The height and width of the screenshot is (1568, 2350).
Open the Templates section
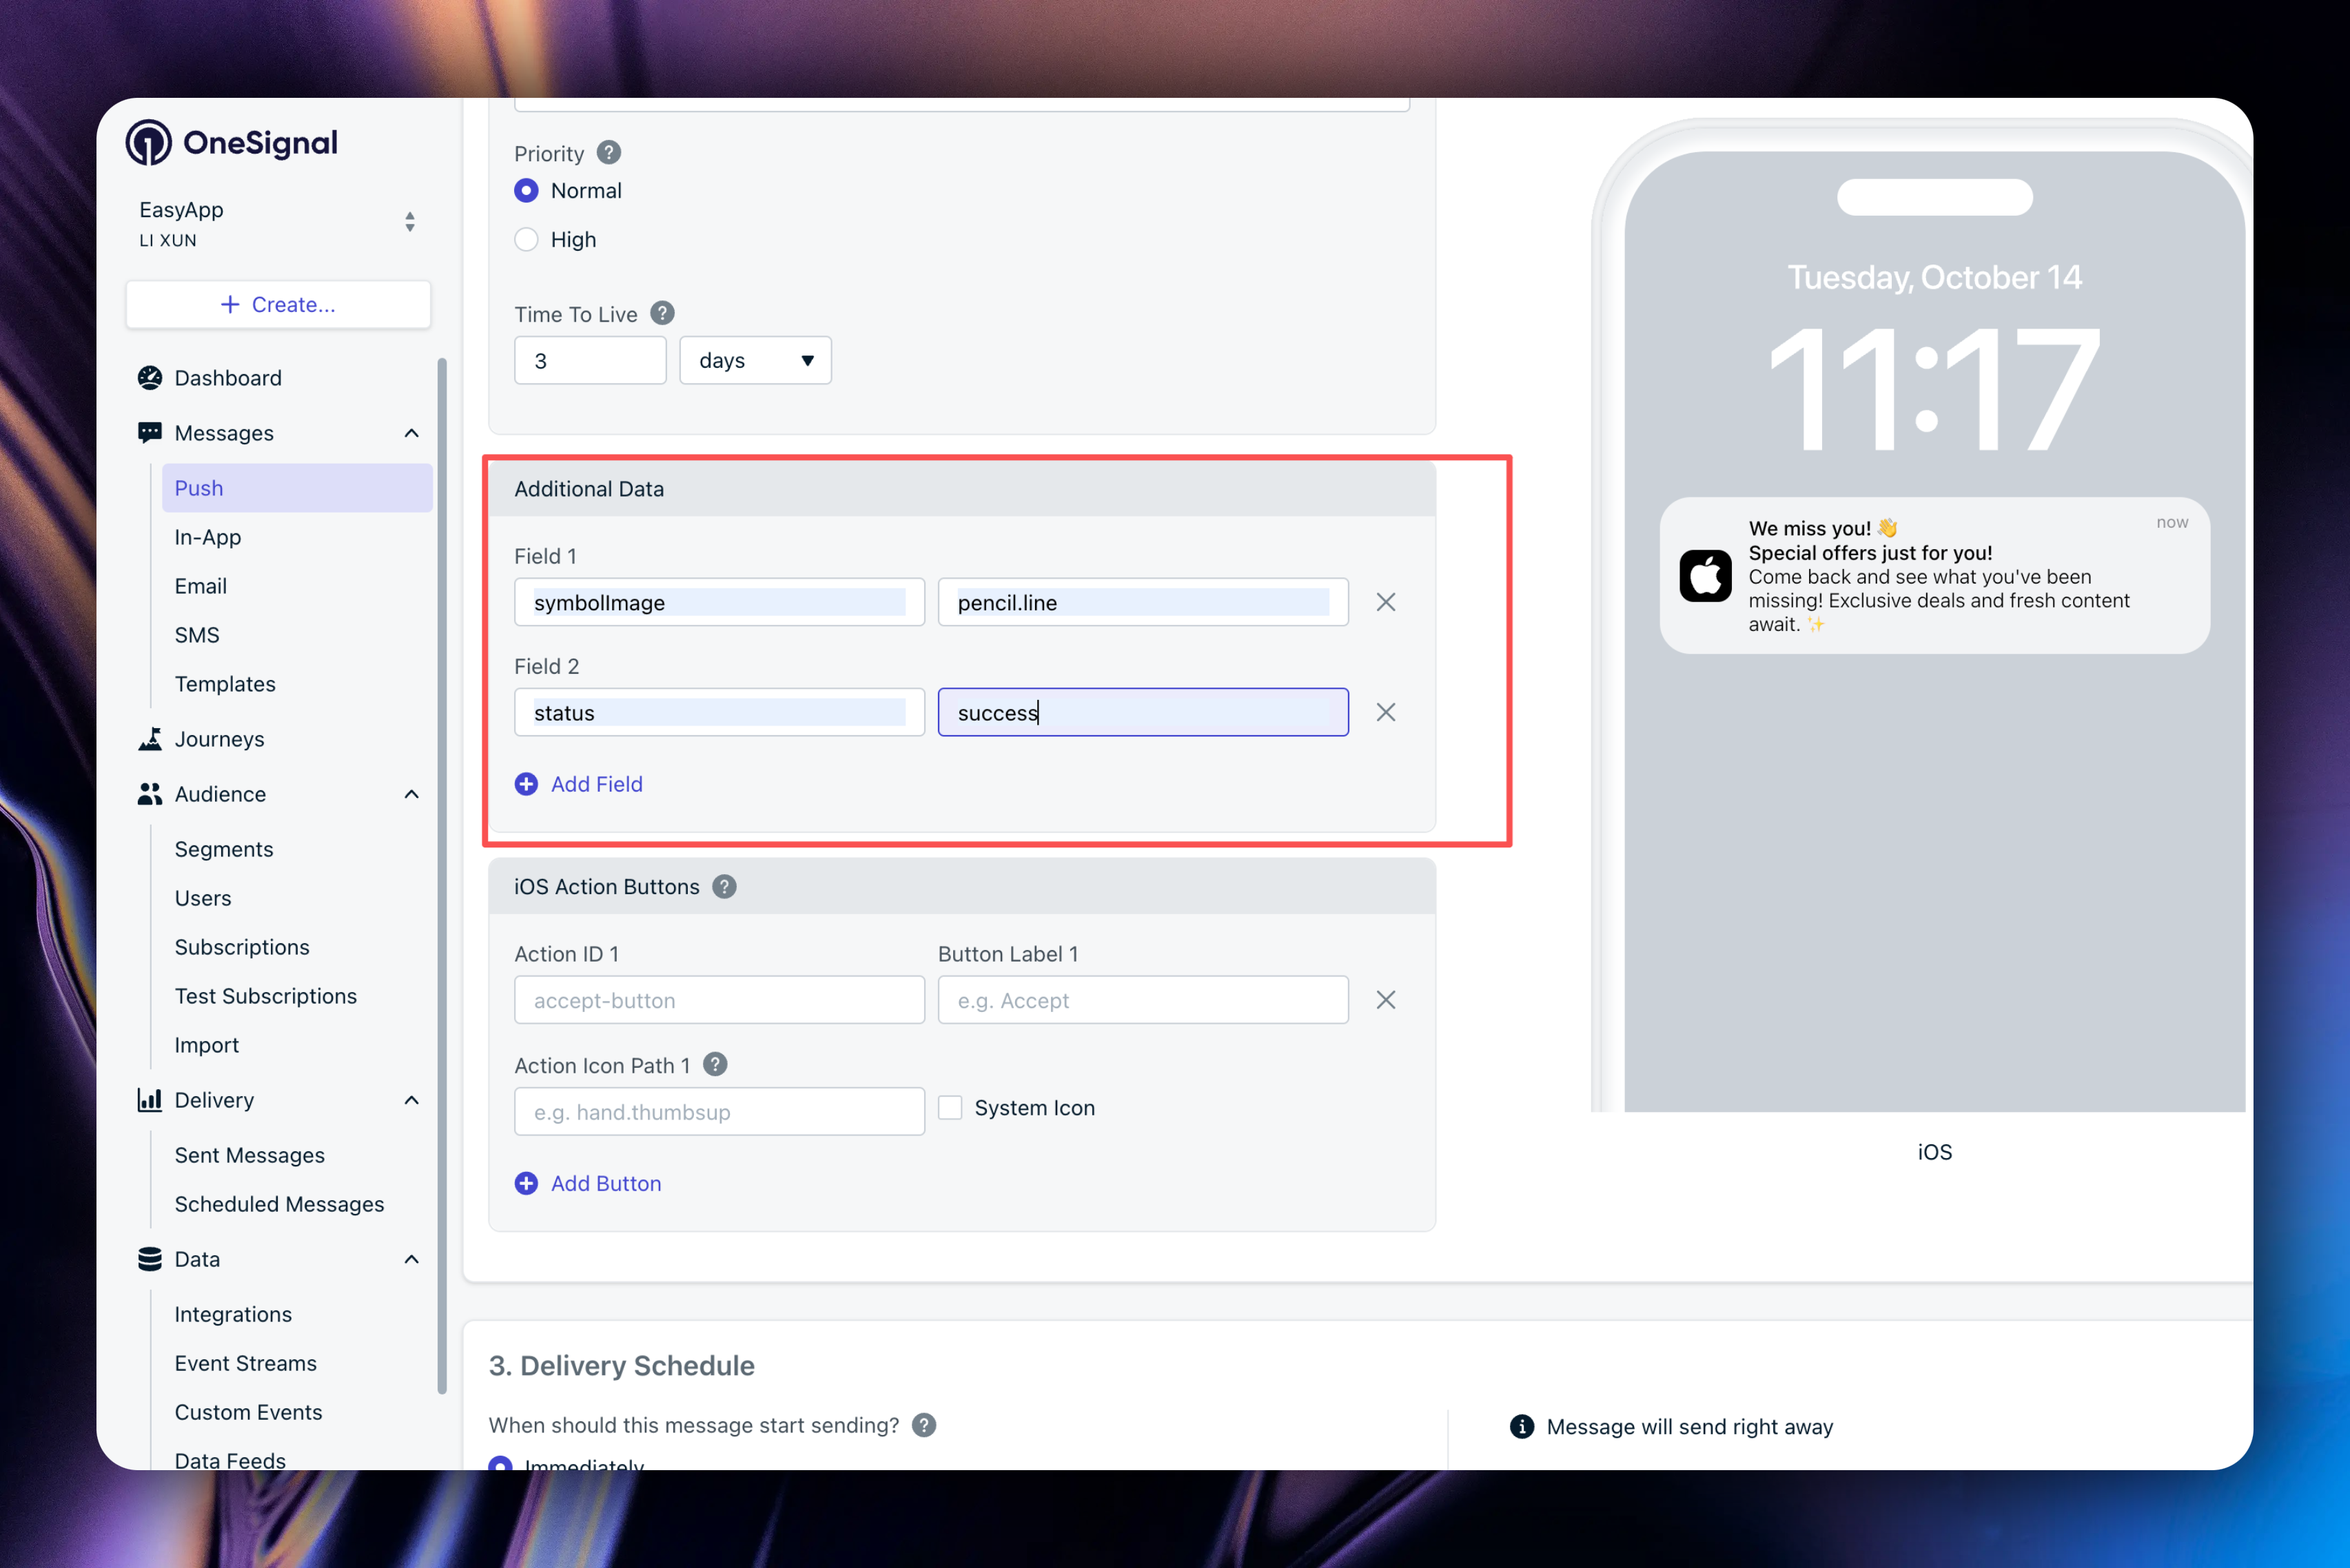224,684
